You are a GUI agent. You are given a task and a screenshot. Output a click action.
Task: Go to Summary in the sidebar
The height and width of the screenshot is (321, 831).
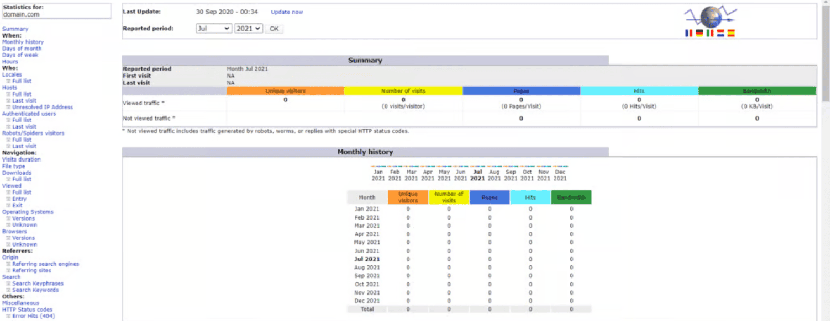[15, 29]
